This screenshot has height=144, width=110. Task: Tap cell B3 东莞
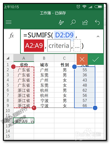44,75
